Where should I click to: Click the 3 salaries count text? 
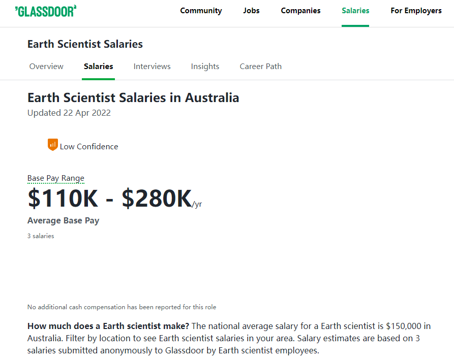[41, 236]
